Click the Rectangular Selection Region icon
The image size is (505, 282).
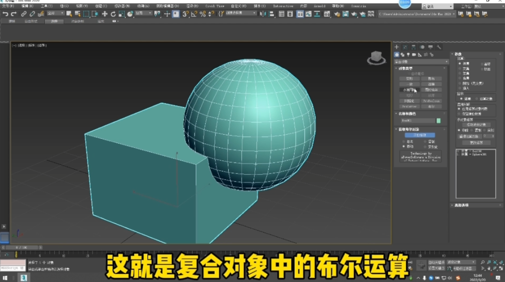pos(86,14)
